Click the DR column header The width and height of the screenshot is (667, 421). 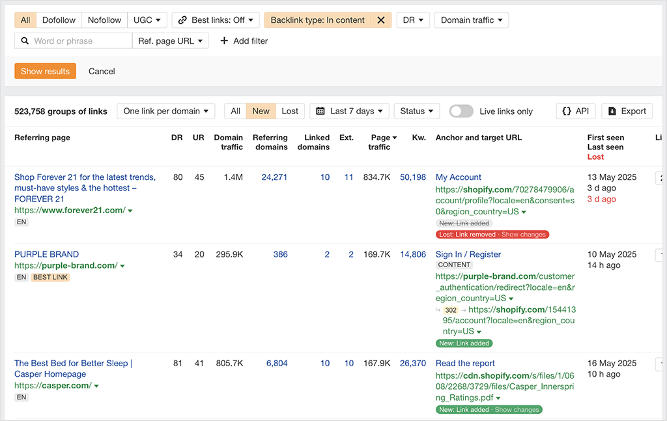[177, 138]
